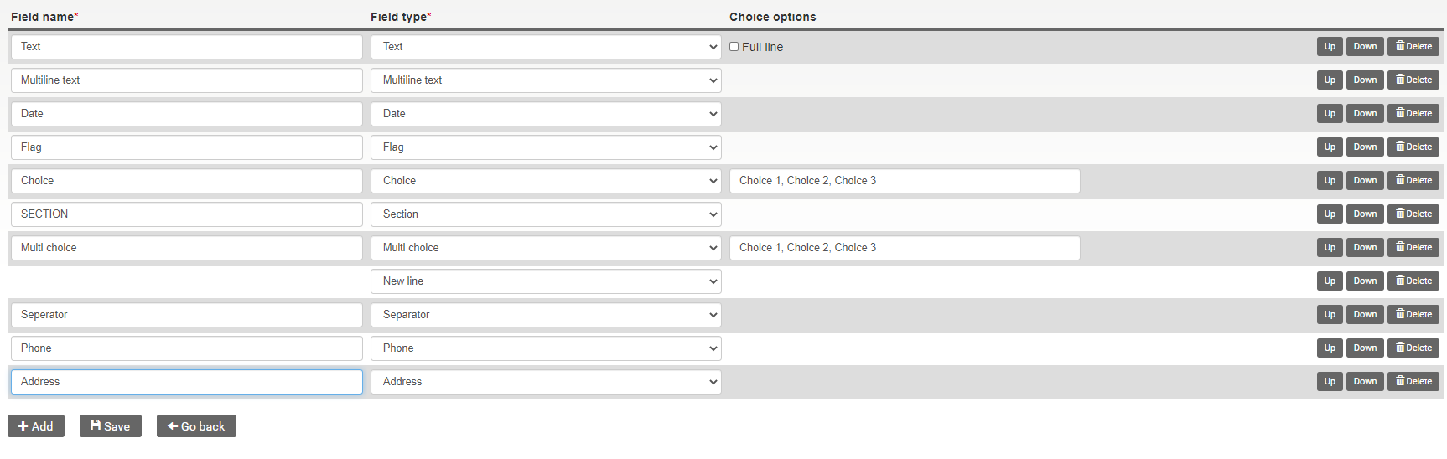Delete the Flag field row
Image resolution: width=1447 pixels, height=459 pixels.
tap(1413, 147)
